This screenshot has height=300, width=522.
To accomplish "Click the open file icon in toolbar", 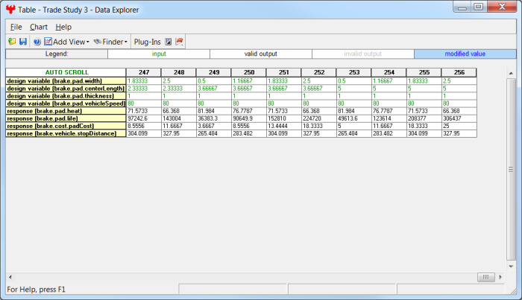I will [12, 42].
